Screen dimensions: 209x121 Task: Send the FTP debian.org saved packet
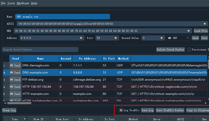click(15, 79)
